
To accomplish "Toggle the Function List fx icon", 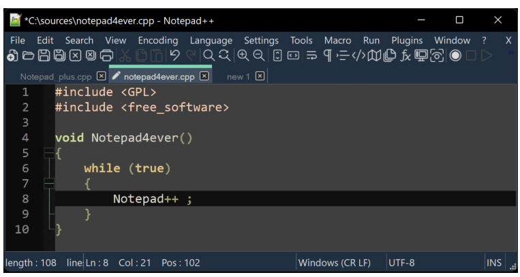I will pos(406,55).
